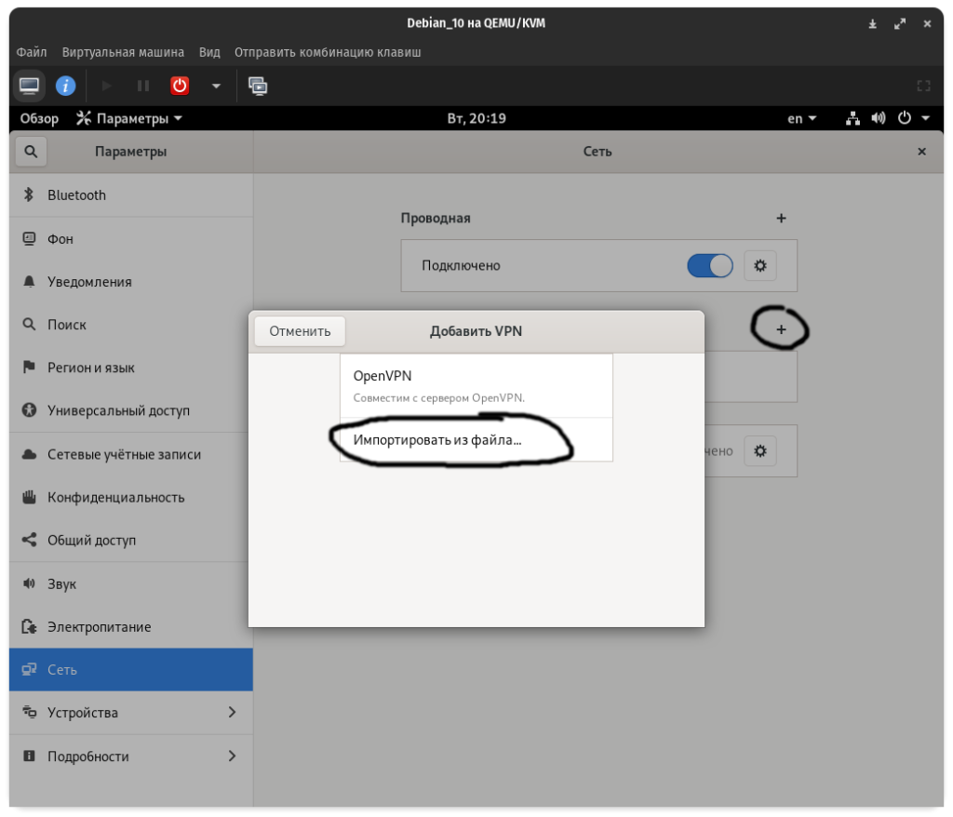Screen dimensions: 953x817
Task: Expand the system menu arrow in top bar
Action: (x=926, y=118)
